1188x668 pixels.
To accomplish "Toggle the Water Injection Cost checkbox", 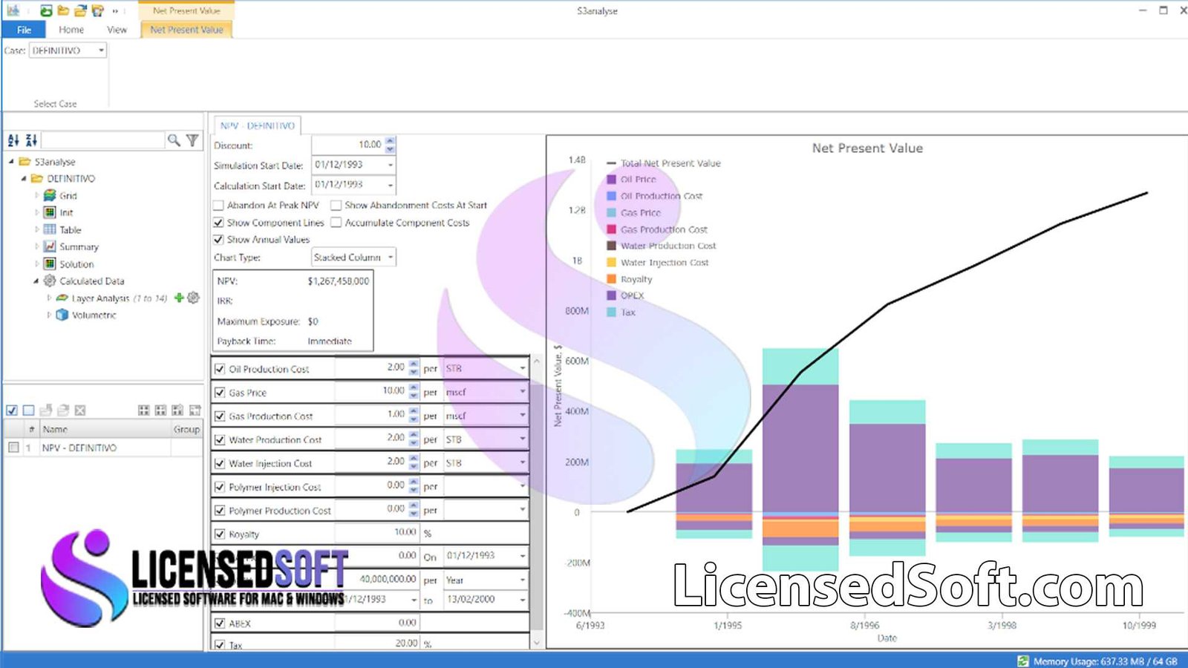I will tap(220, 463).
